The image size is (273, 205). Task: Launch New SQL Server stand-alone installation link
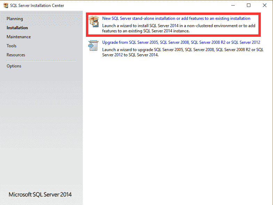coord(176,18)
